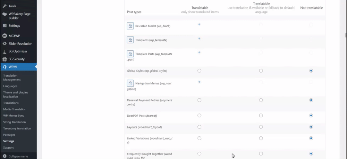
Task: Click the SG Security gear icon
Action: [x=5, y=59]
